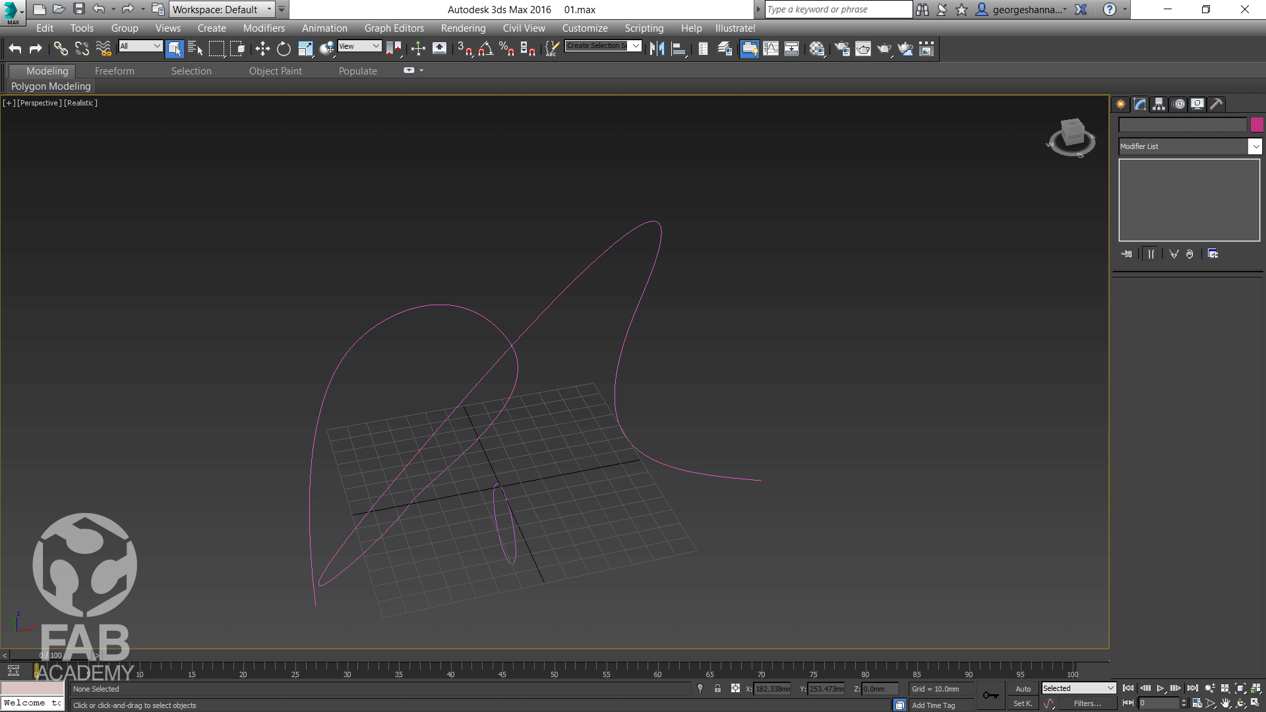This screenshot has height=712, width=1266.
Task: Toggle Auto Key mode
Action: click(x=1023, y=688)
